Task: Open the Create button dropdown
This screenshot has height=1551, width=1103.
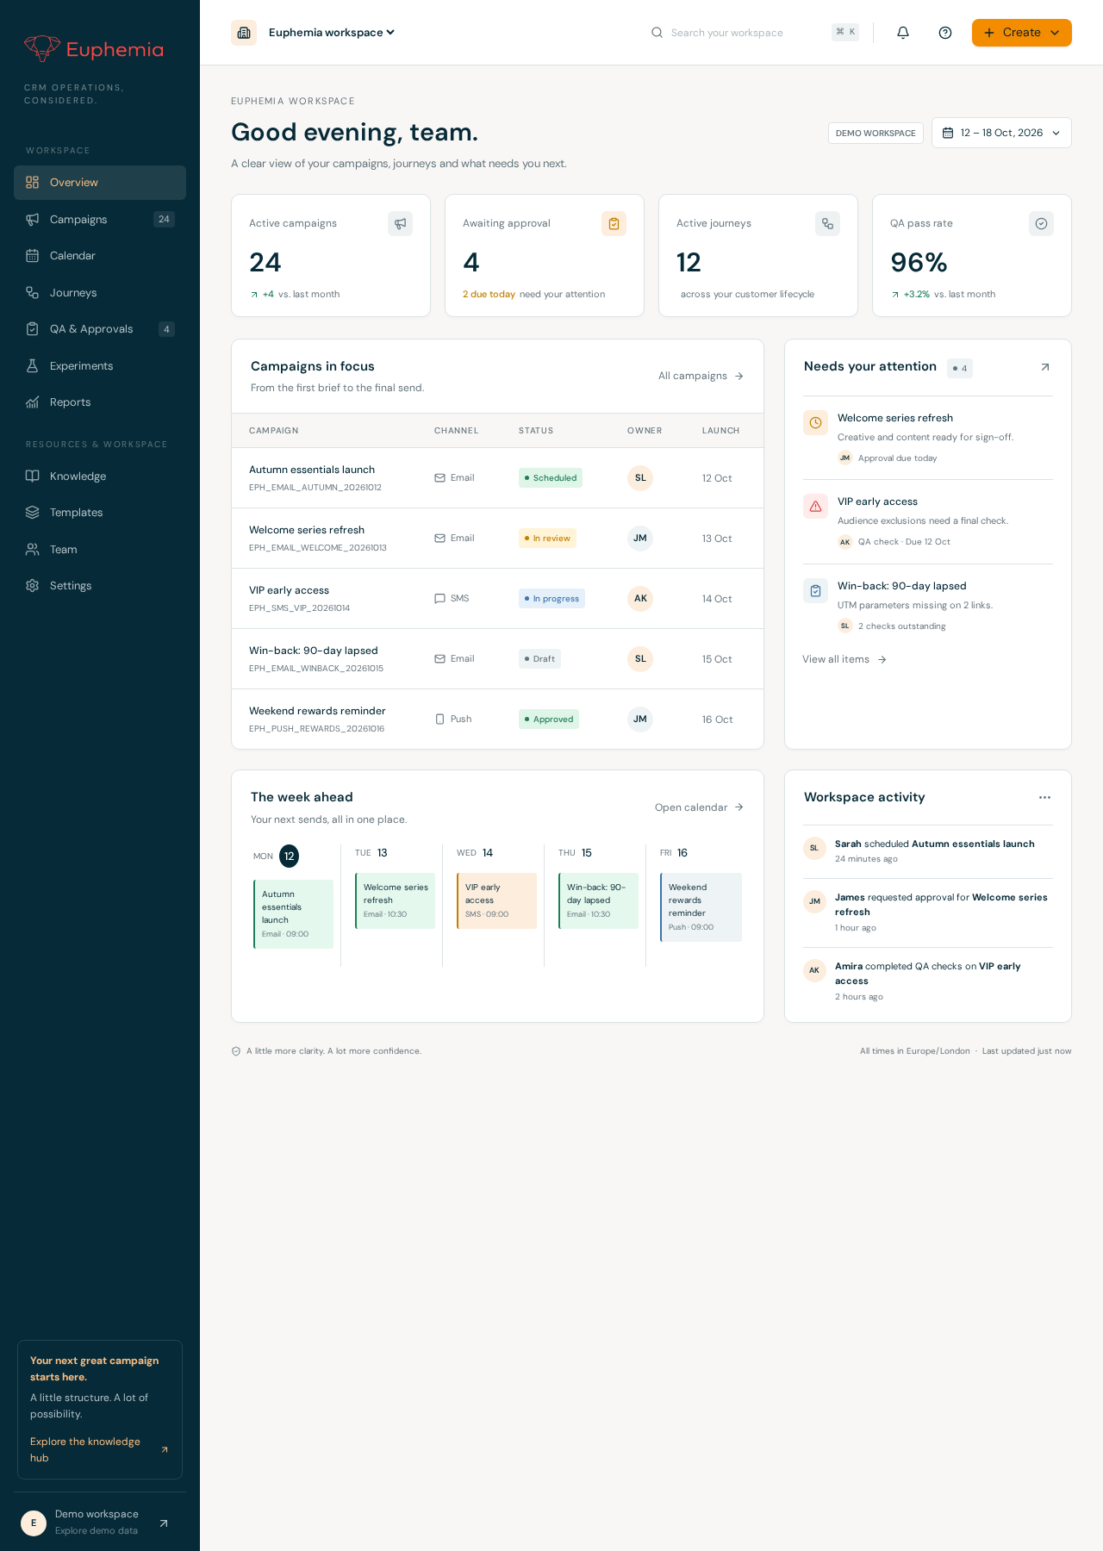Action: click(1022, 33)
